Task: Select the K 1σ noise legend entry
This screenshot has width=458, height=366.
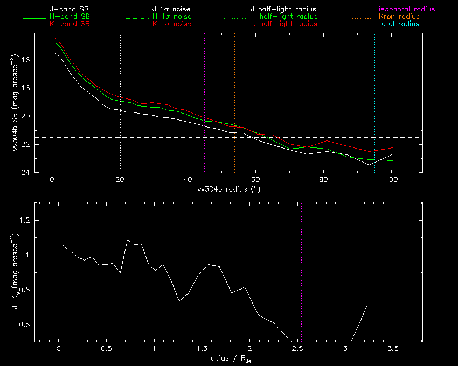Action: coord(171,24)
